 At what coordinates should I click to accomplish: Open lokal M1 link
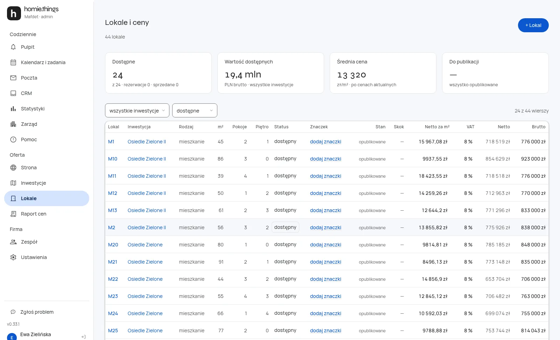click(111, 142)
